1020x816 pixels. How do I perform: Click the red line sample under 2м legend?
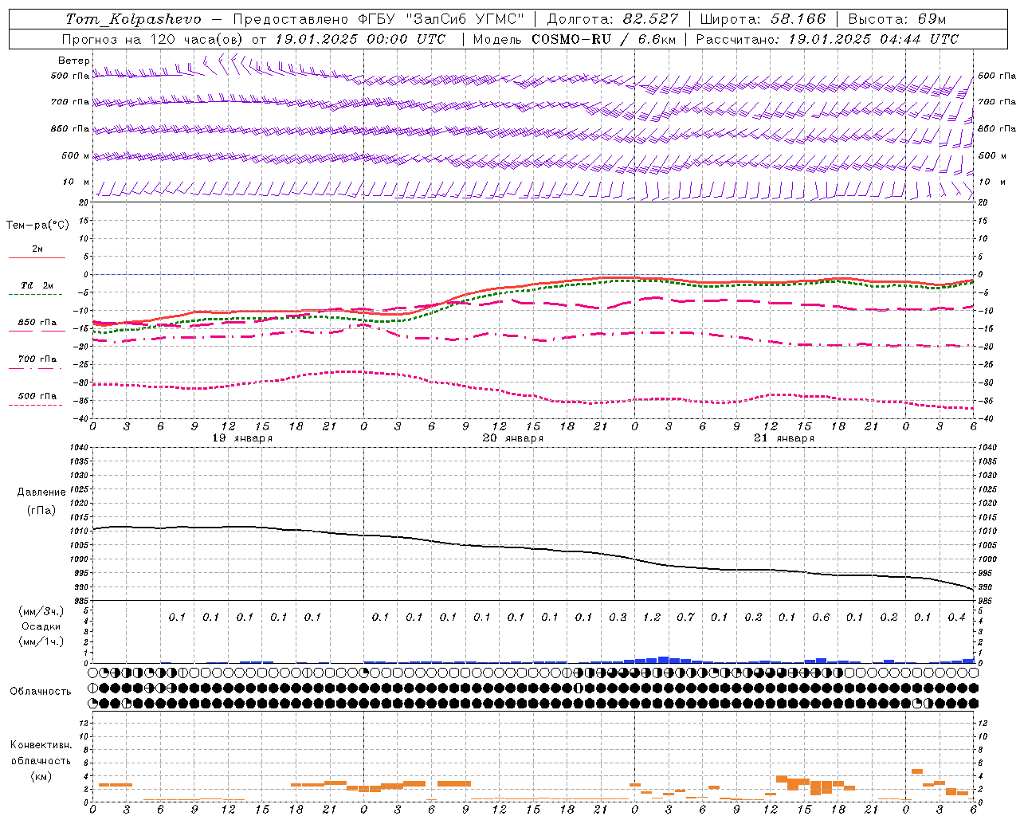(37, 258)
